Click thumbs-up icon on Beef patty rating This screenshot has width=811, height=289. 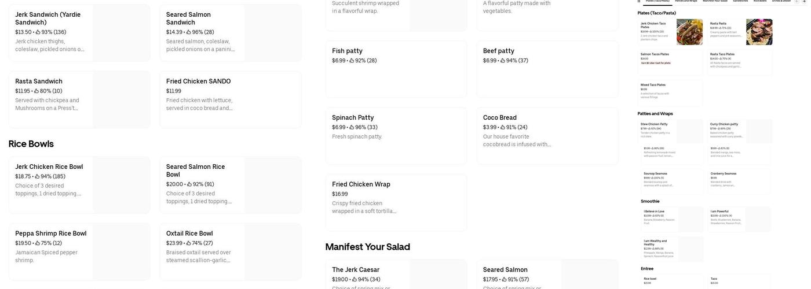(x=503, y=61)
